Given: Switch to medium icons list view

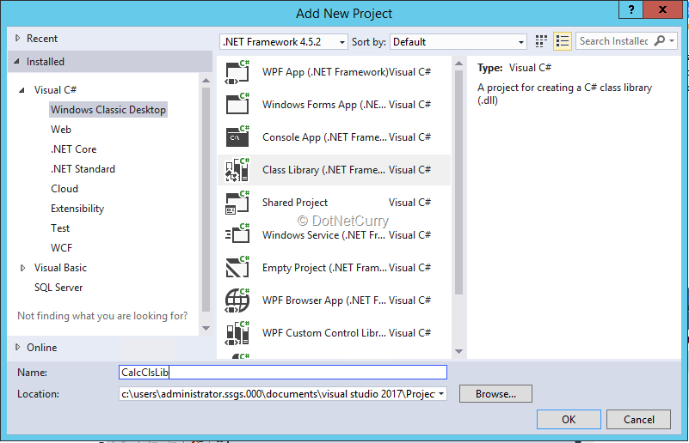Looking at the screenshot, I should [563, 41].
